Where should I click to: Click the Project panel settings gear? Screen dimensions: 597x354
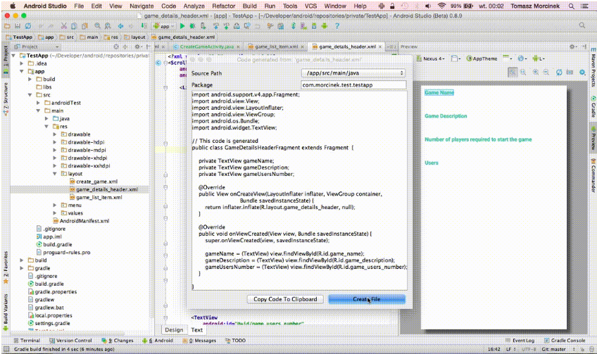pos(137,46)
